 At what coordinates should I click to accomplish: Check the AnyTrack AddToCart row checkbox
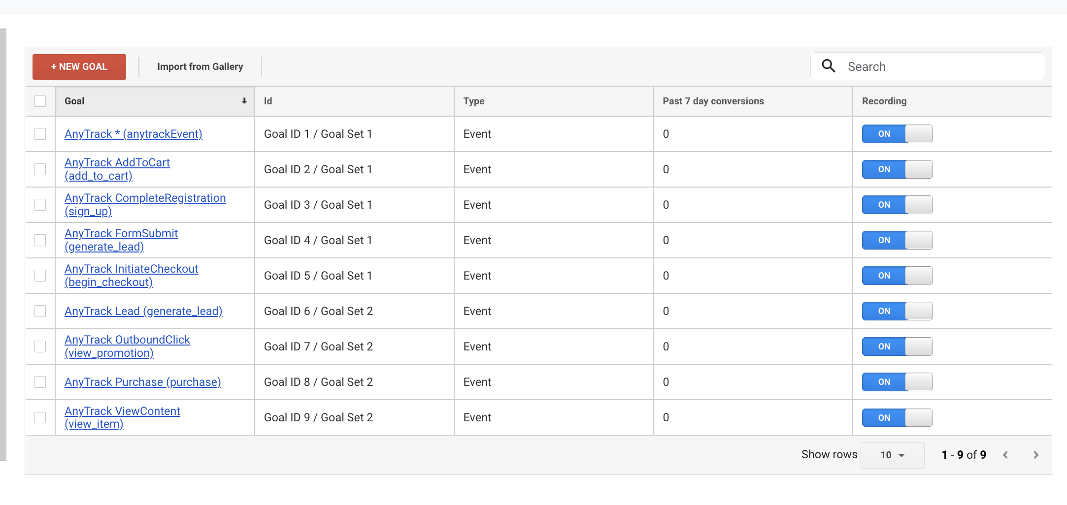pos(40,169)
